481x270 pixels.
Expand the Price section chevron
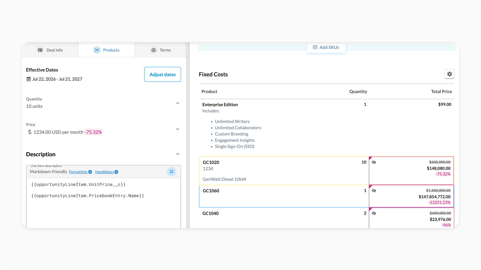(177, 129)
